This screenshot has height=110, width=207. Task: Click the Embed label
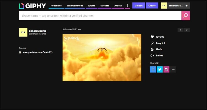(x=160, y=56)
